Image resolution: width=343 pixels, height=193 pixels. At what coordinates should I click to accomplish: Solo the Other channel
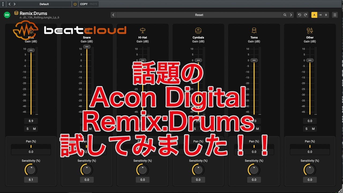[x=307, y=129]
